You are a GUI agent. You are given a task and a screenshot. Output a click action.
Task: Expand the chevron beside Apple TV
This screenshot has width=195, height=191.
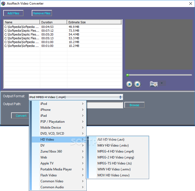coord(83,163)
